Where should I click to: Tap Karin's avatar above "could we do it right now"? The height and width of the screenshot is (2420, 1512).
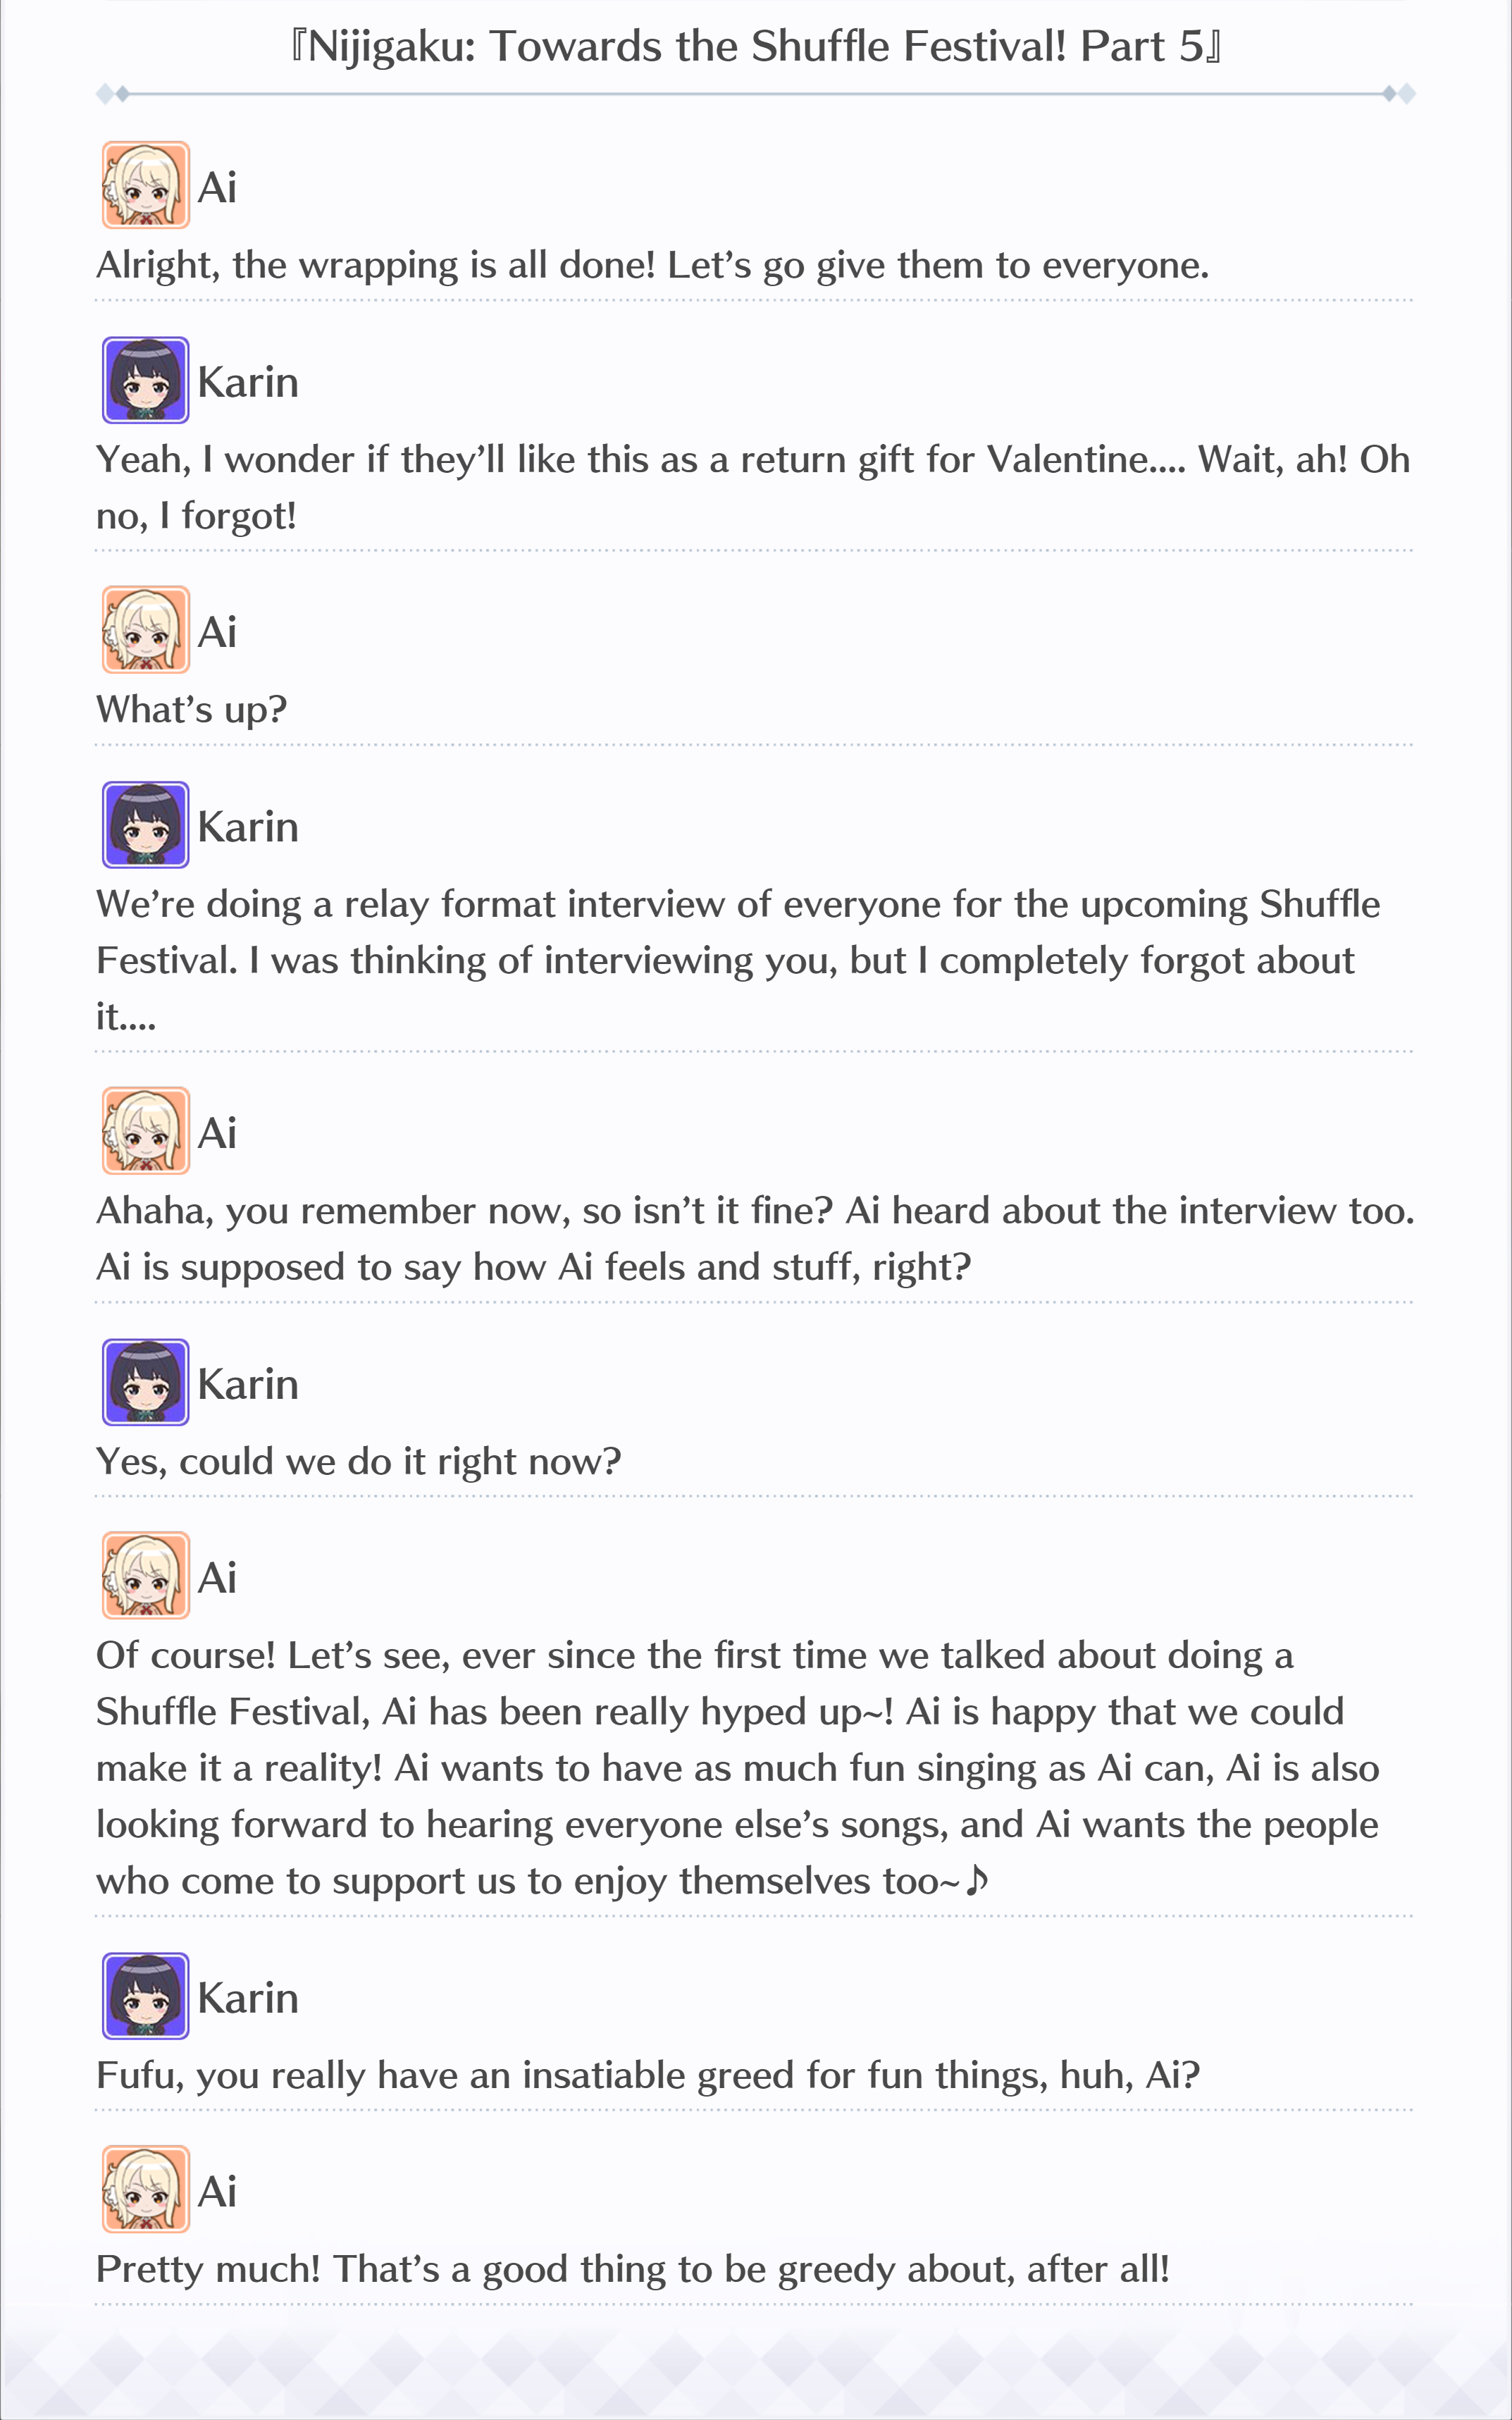tap(145, 1382)
